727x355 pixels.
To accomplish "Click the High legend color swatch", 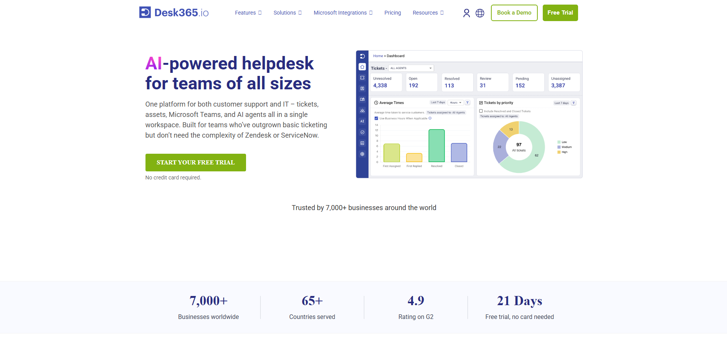I will pyautogui.click(x=559, y=152).
